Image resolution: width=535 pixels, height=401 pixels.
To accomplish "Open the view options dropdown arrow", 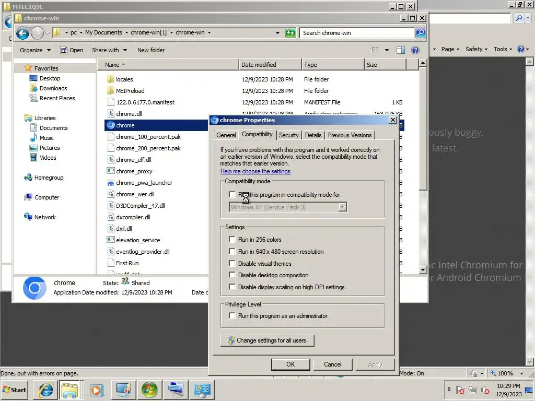I will tap(387, 50).
